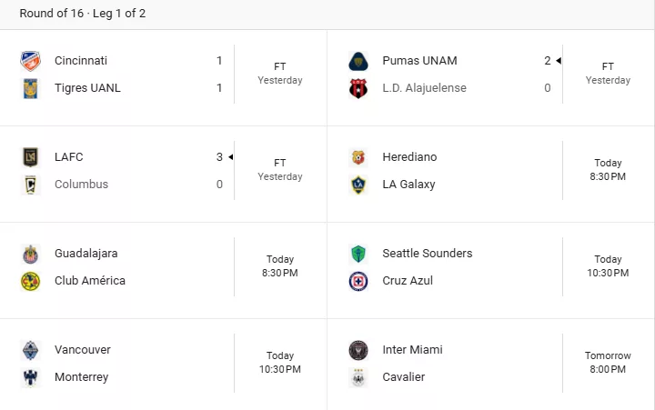Click the FC Cincinnati team crest
The width and height of the screenshot is (655, 410).
pos(31,61)
